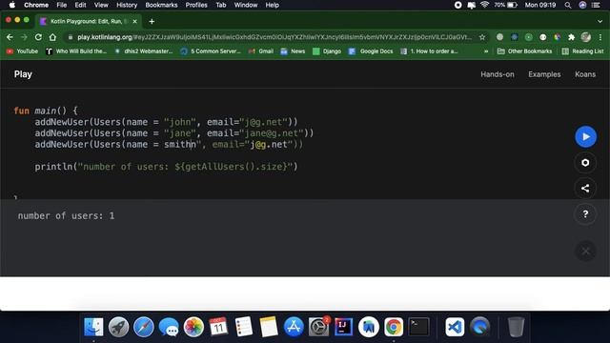Open Chrome three-dot menu
Image resolution: width=610 pixels, height=343 pixels.
pyautogui.click(x=600, y=37)
